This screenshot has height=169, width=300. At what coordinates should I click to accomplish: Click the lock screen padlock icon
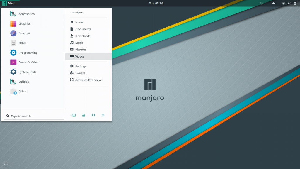pos(83,115)
